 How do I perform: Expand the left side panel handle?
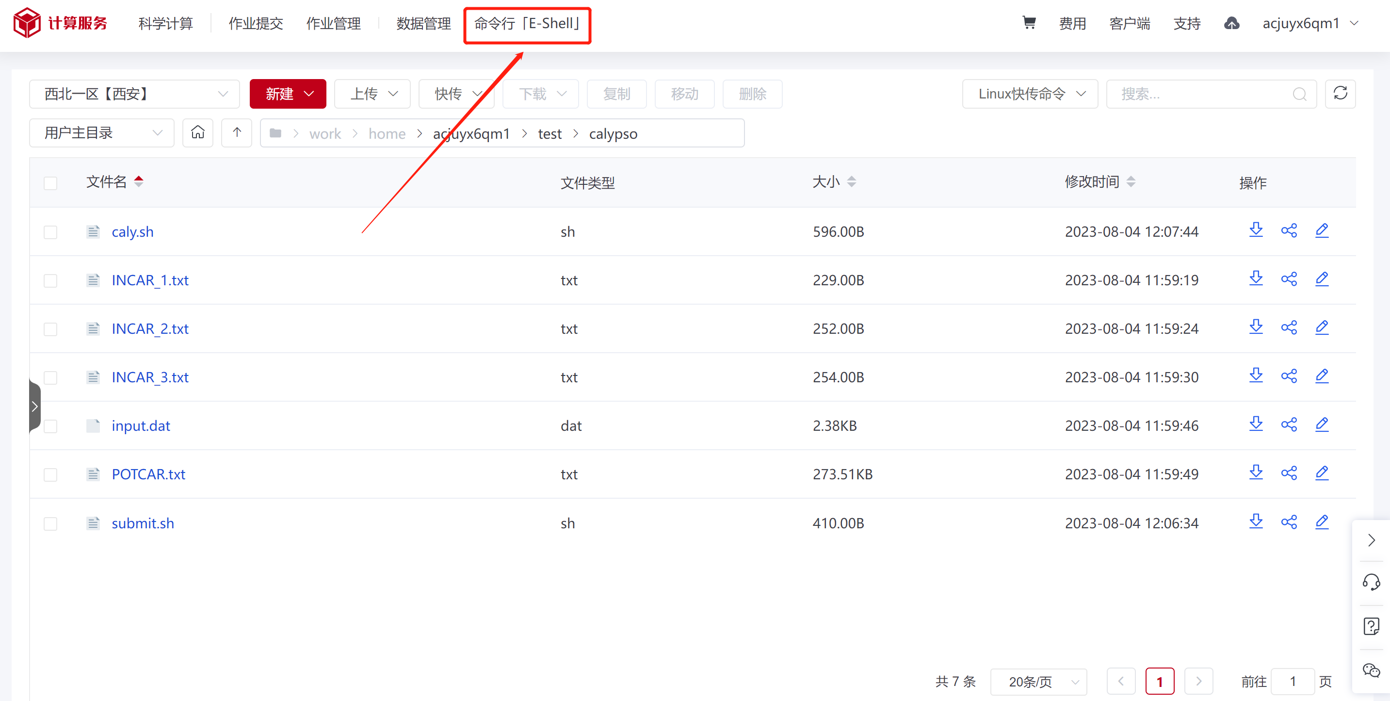tap(34, 406)
